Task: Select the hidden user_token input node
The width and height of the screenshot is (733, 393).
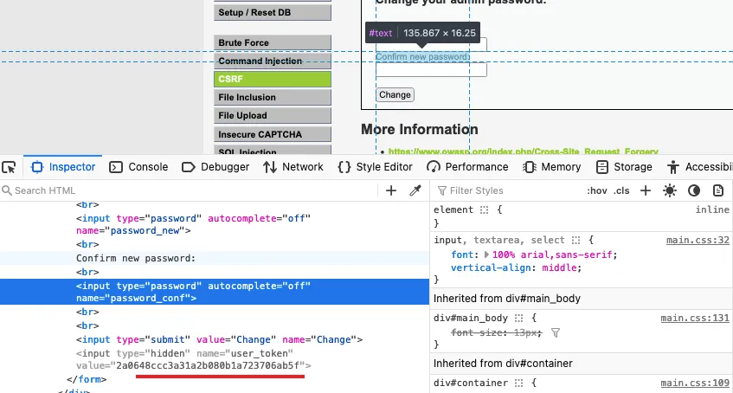Action: click(x=215, y=359)
